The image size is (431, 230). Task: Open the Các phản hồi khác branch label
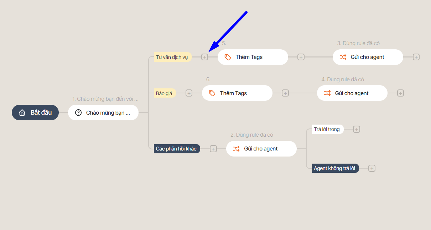(177, 149)
